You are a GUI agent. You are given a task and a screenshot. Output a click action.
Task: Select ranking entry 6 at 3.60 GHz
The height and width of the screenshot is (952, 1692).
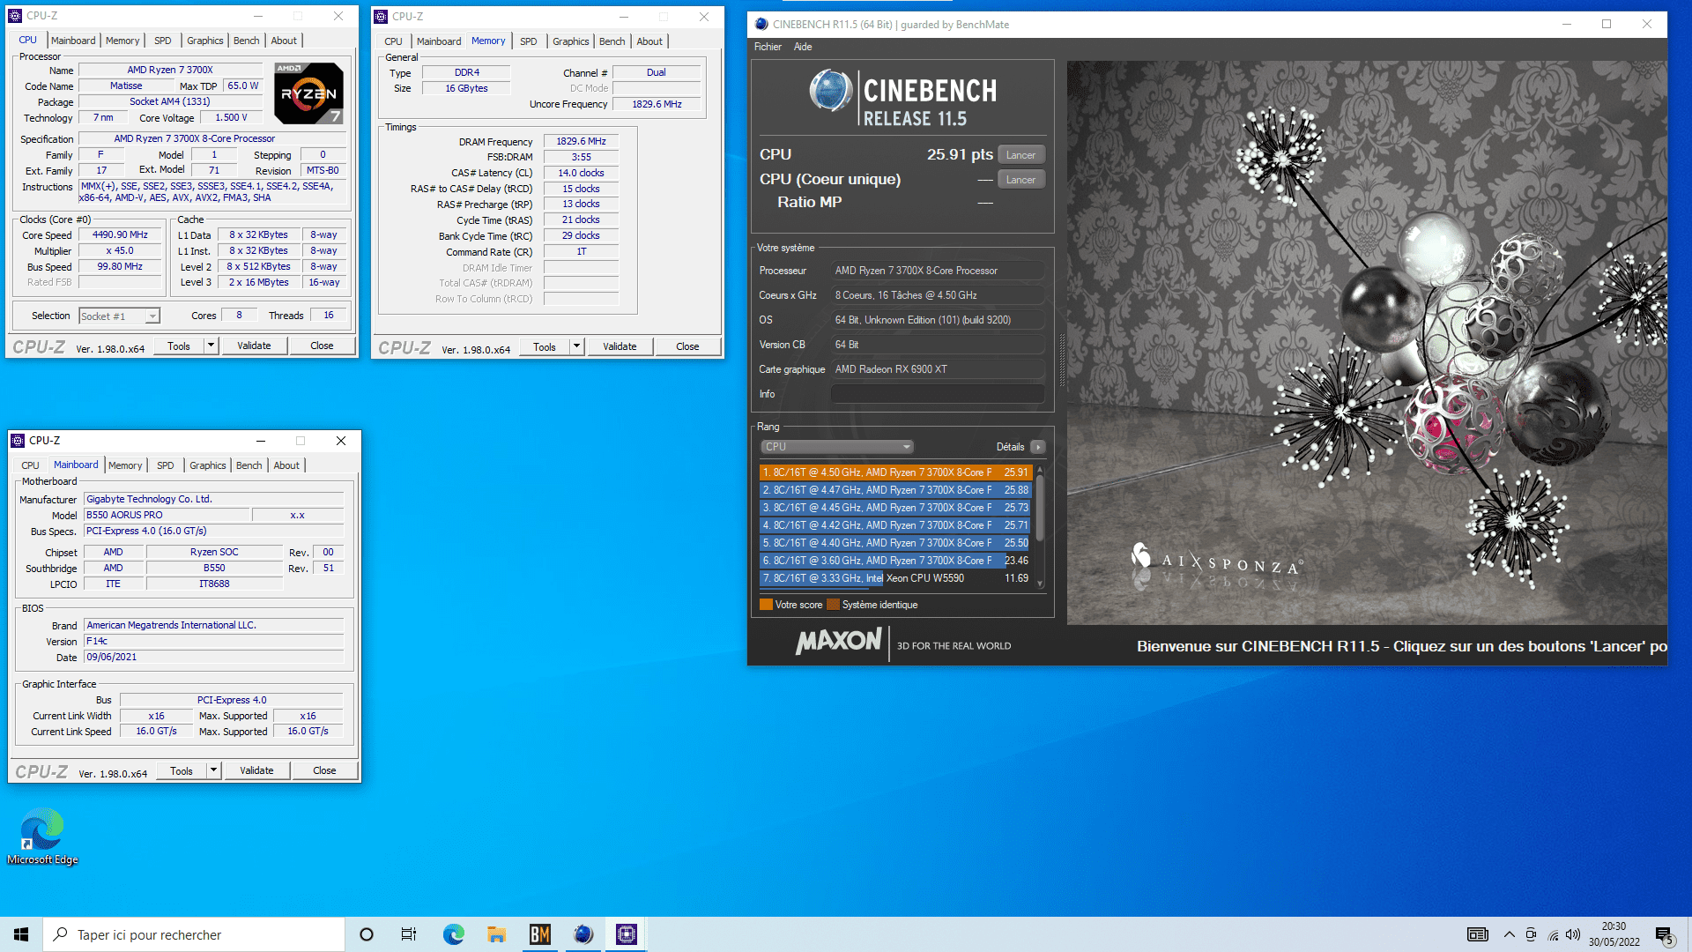pos(895,561)
